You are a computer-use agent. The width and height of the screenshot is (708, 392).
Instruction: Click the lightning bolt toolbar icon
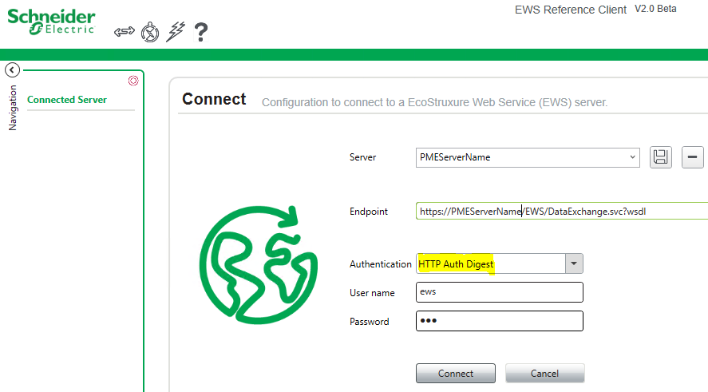tap(176, 32)
